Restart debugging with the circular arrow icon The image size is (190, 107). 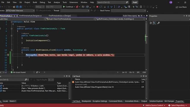click(x=101, y=7)
